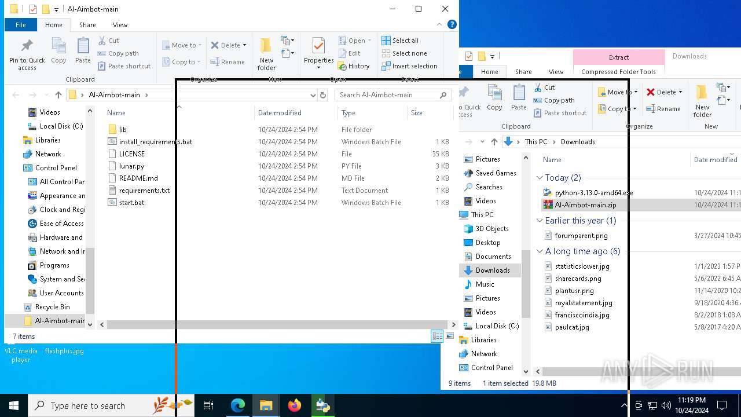Click New folder in the Downloads window ribbon
The width and height of the screenshot is (741, 417).
(702, 101)
